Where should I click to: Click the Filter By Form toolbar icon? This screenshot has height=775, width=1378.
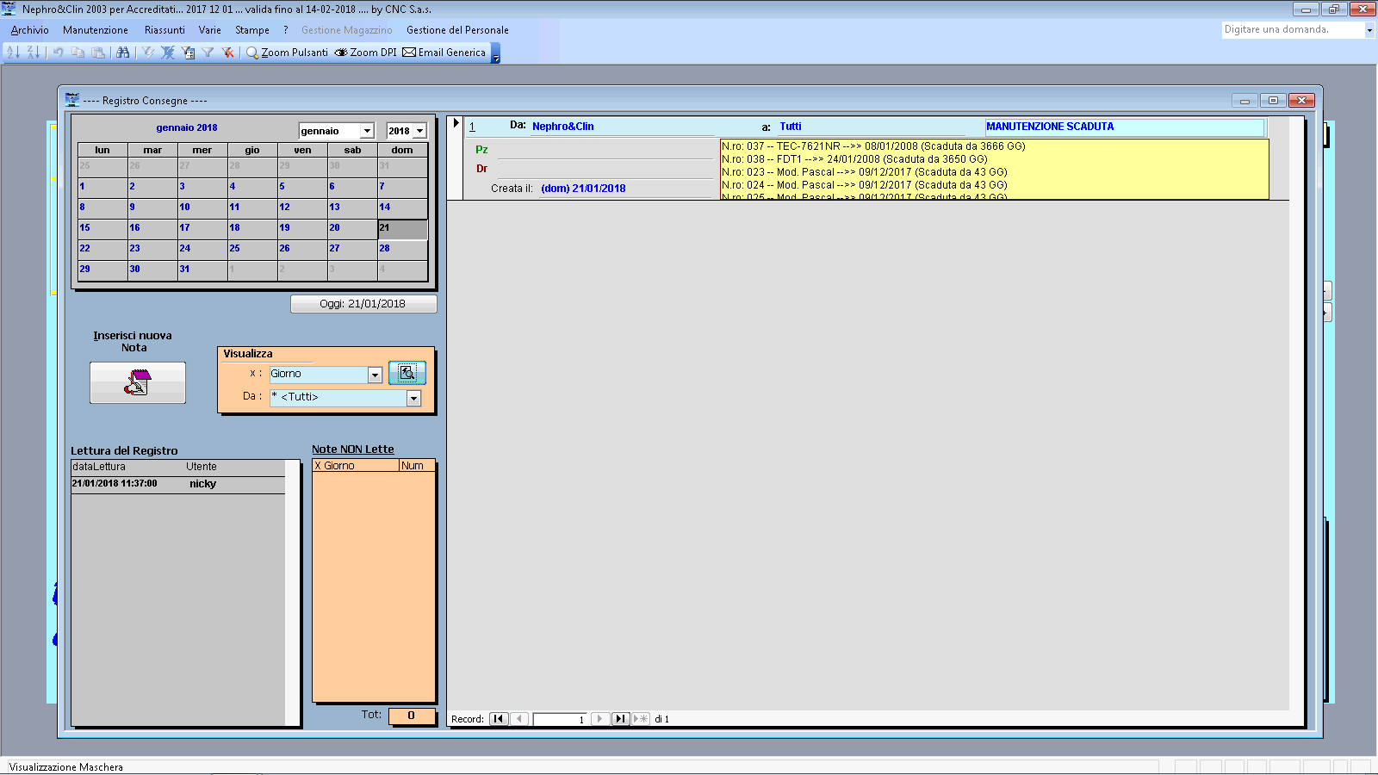(x=188, y=53)
